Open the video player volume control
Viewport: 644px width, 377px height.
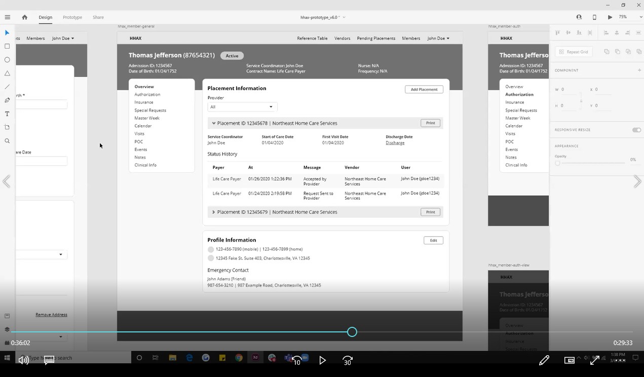pyautogui.click(x=23, y=360)
